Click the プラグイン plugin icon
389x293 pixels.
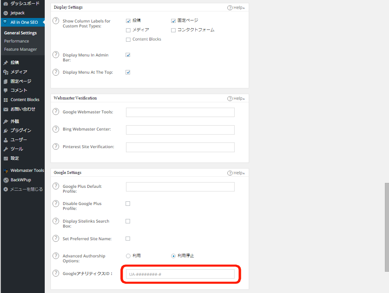coord(6,131)
